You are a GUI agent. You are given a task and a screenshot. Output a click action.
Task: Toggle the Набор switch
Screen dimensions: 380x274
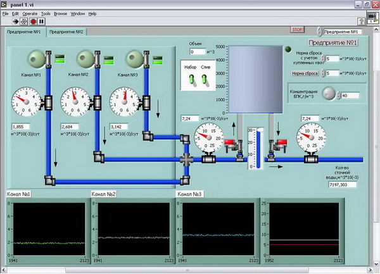[x=192, y=80]
